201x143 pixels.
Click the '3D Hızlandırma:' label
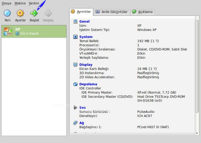click(92, 73)
